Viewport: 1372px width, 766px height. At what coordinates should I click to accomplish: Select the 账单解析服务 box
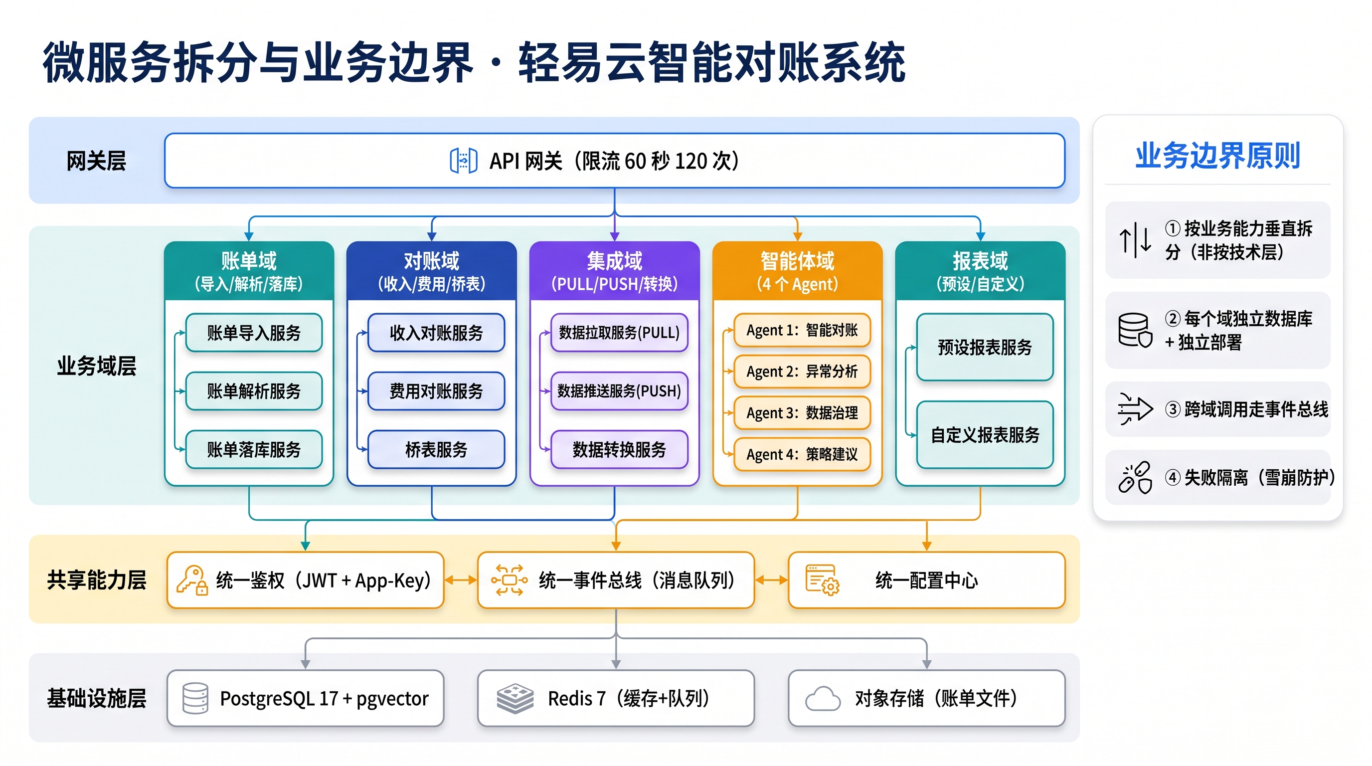pyautogui.click(x=254, y=391)
